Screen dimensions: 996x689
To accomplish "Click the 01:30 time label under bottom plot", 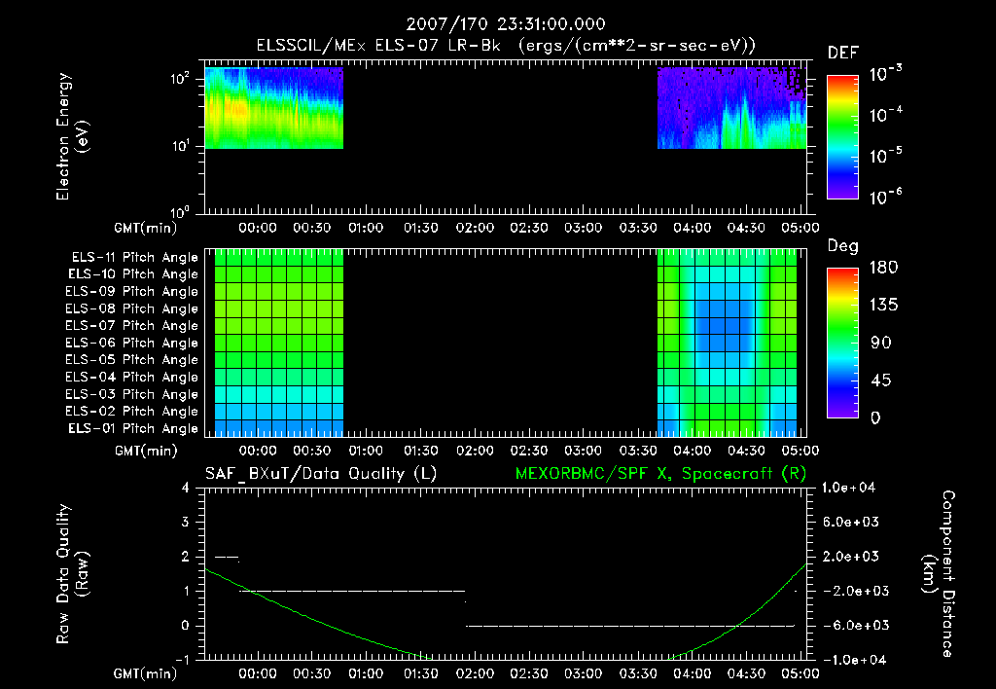I will (x=420, y=673).
